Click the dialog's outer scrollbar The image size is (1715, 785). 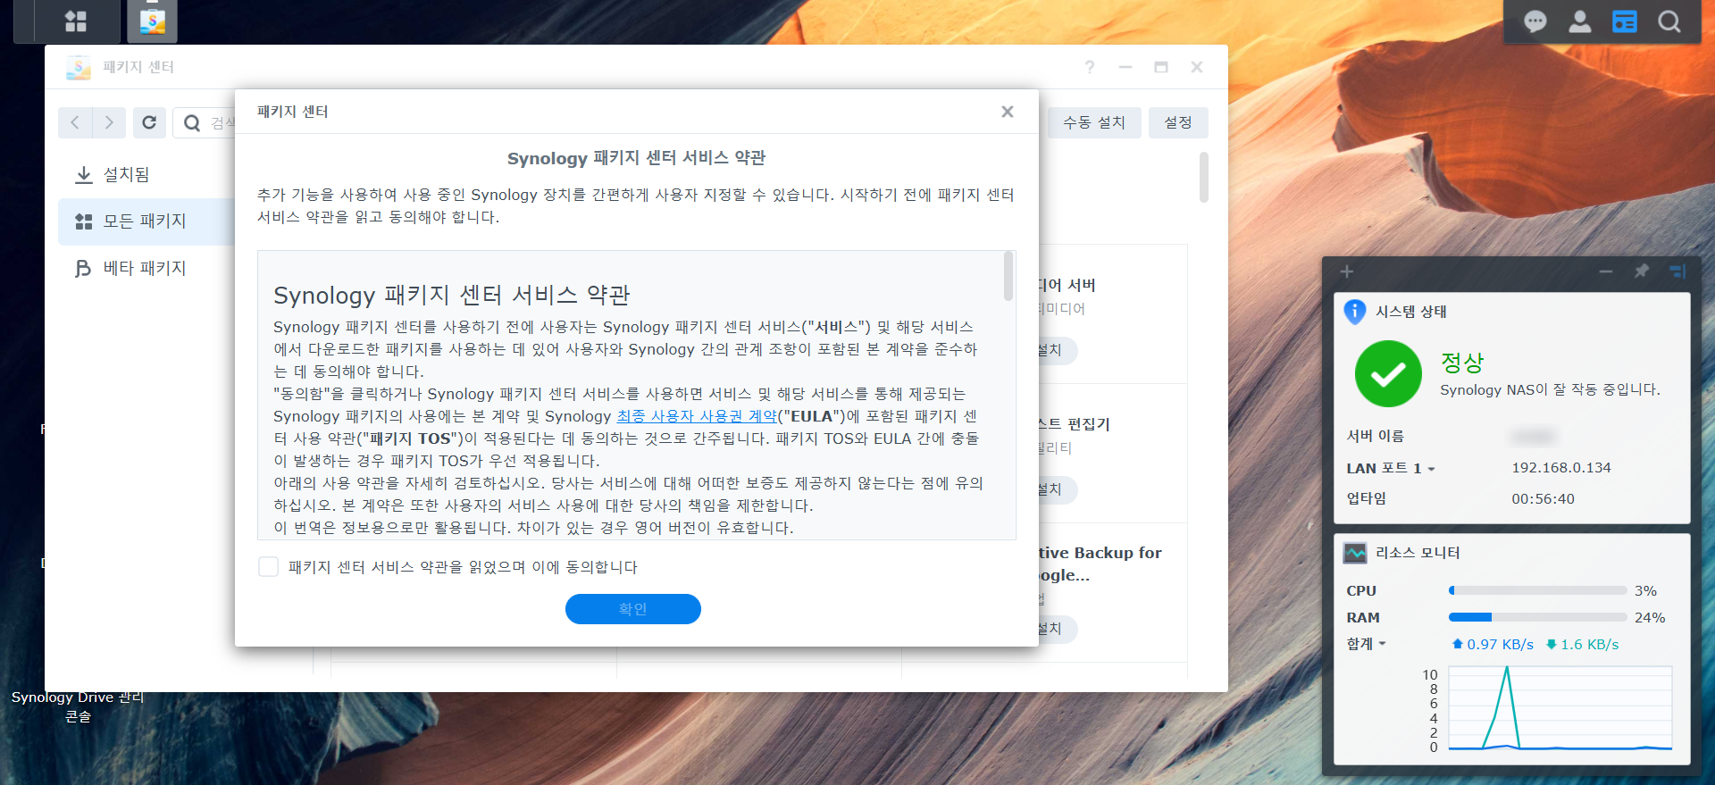pyautogui.click(x=1204, y=177)
